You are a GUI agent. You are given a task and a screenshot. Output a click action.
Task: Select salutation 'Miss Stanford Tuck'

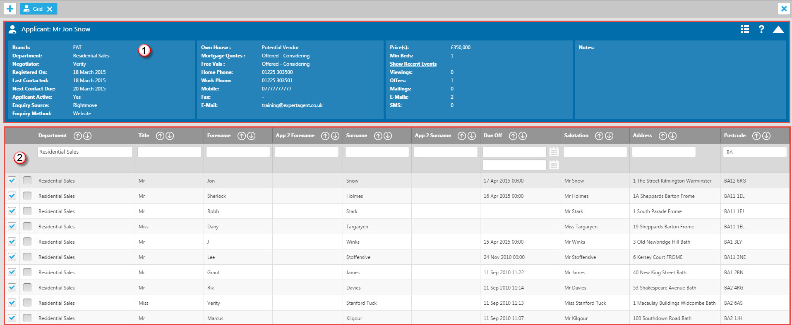point(585,303)
